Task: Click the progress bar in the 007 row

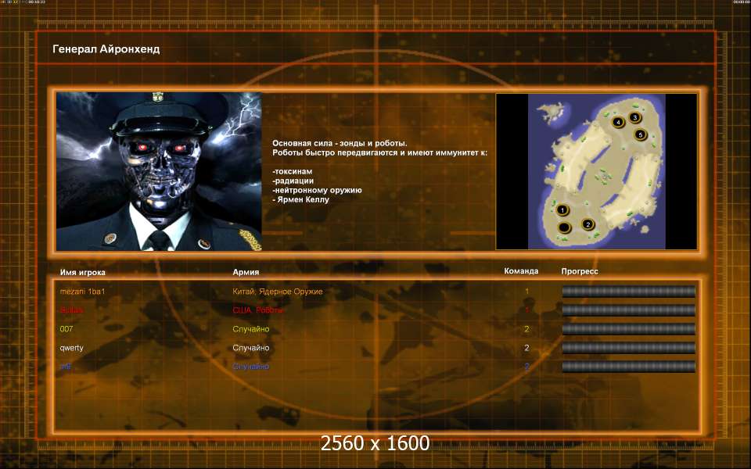Action: click(628, 329)
